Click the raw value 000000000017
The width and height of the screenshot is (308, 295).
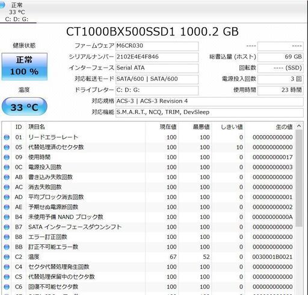(x=273, y=157)
